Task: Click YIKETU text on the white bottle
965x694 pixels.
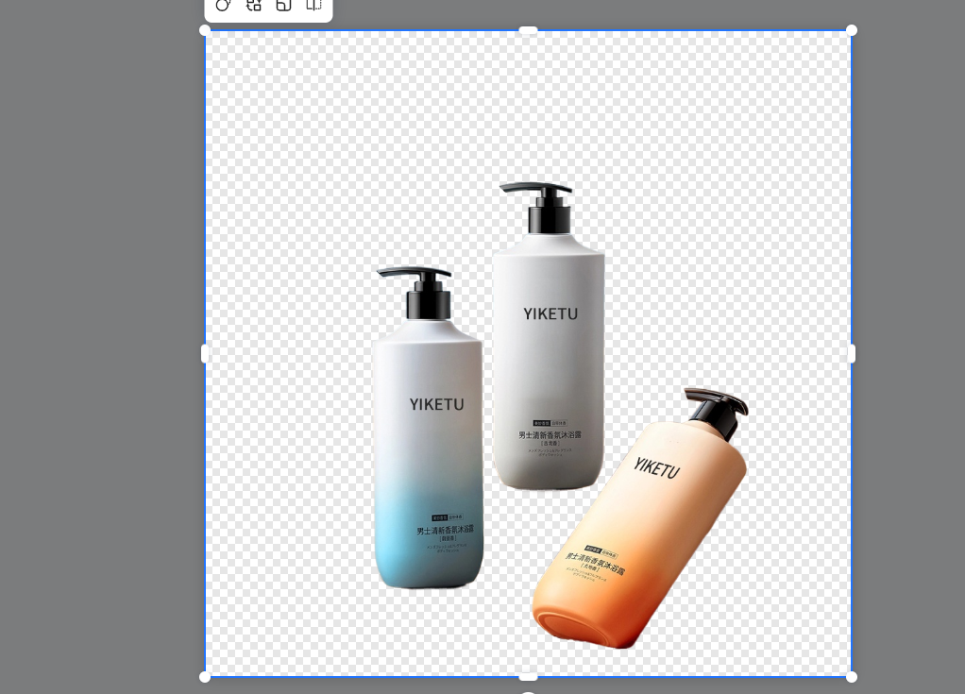Action: coord(550,313)
